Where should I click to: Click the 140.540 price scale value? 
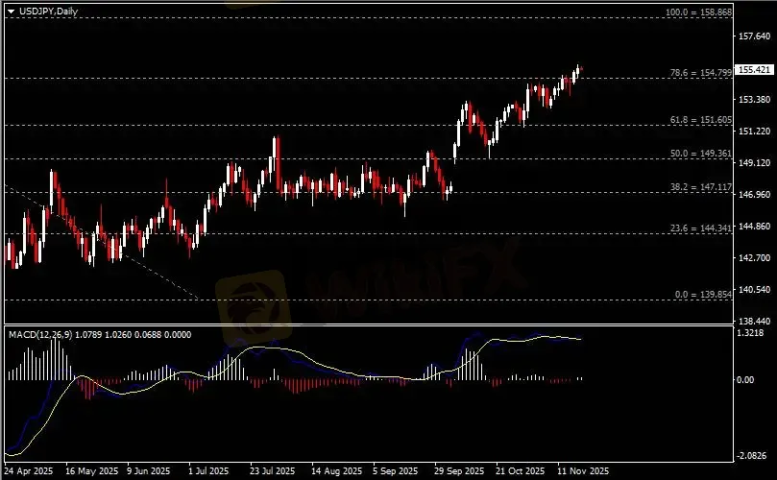(754, 290)
